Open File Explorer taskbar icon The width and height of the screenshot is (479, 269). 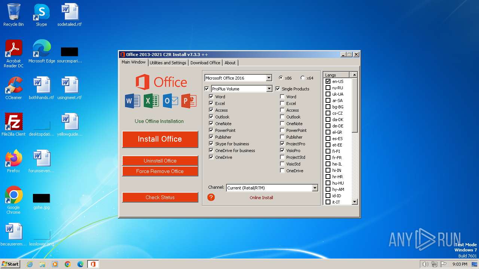42,264
